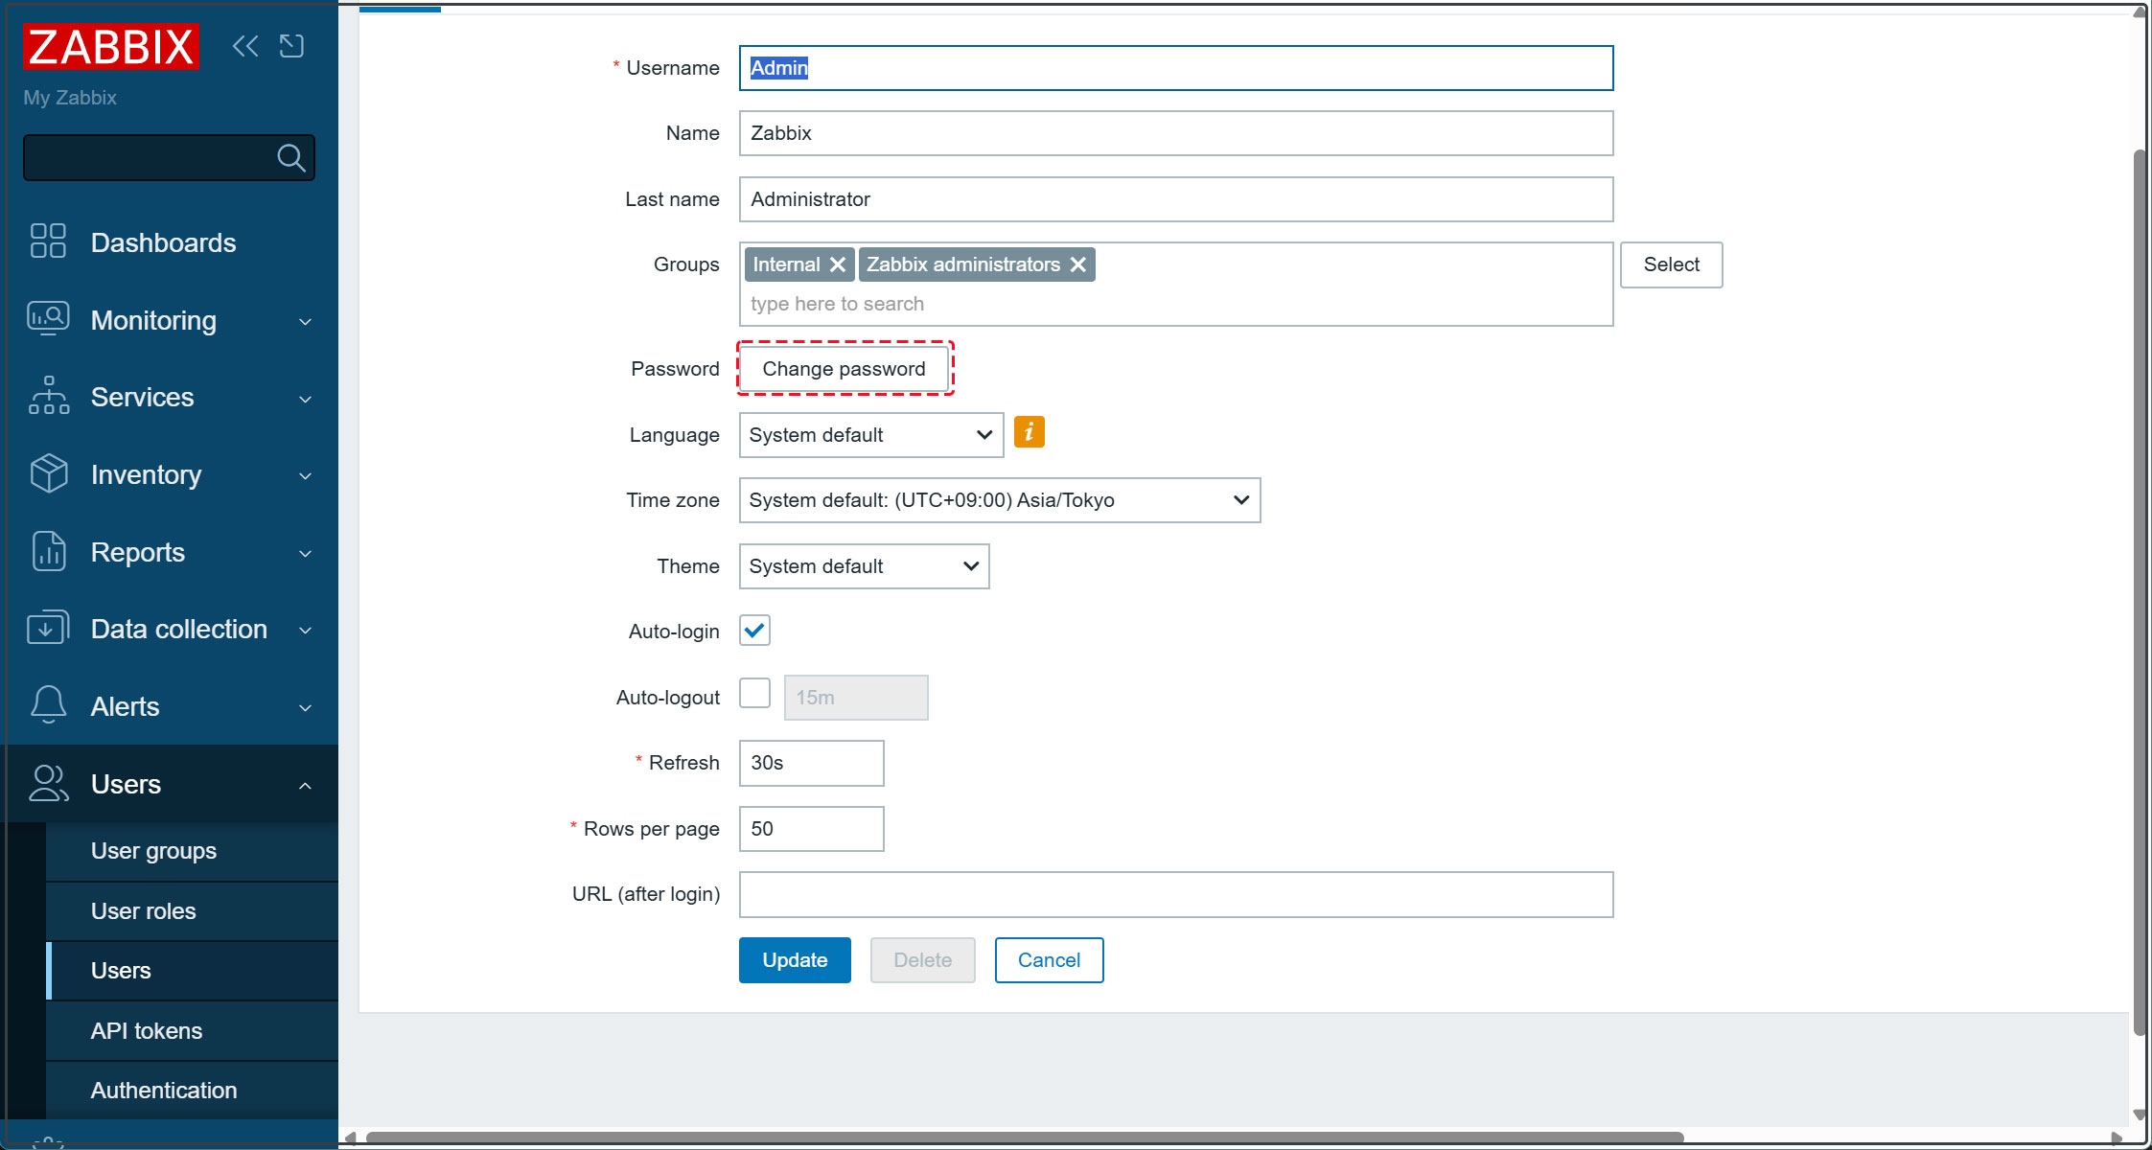Click the language info icon

point(1029,433)
